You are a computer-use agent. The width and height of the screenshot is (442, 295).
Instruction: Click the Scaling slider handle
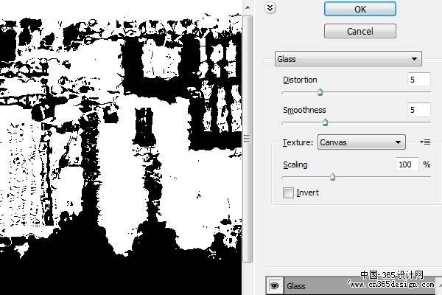pos(333,177)
